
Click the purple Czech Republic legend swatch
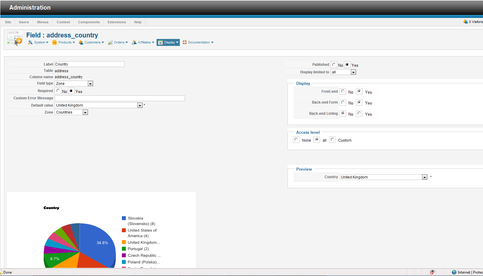[x=124, y=255]
